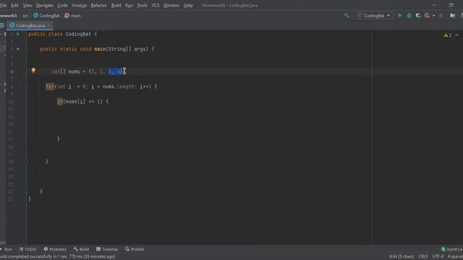The image size is (463, 260).
Task: Open dropdown arrow next to Profile icon
Action: click(434, 16)
